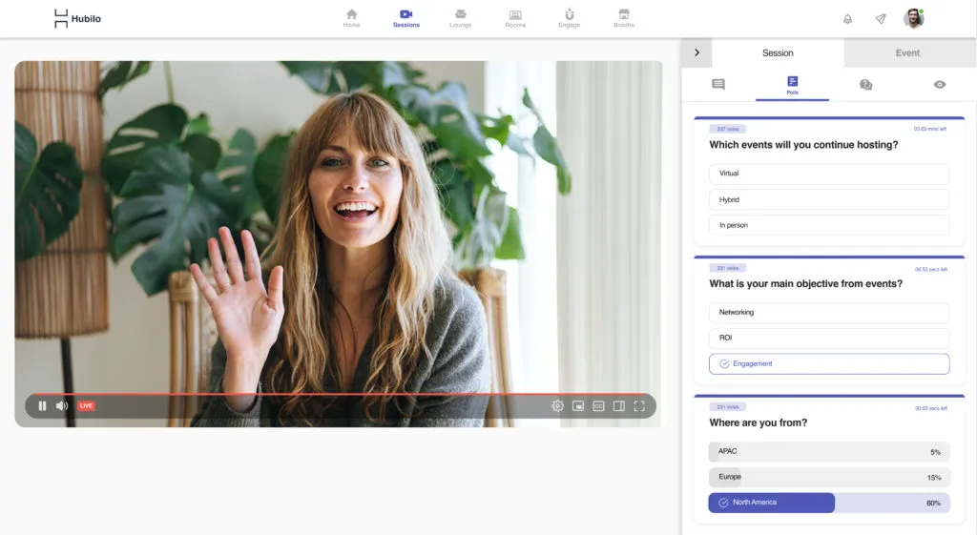
Task: Open the Sessions nav item
Action: (406, 18)
